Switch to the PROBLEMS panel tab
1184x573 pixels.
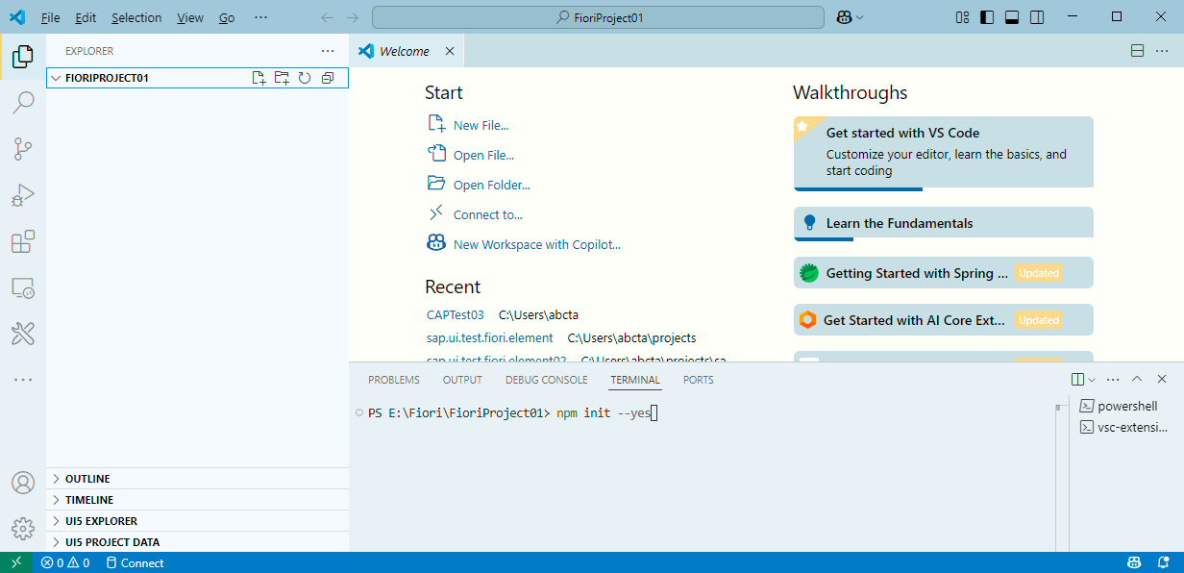click(x=394, y=380)
